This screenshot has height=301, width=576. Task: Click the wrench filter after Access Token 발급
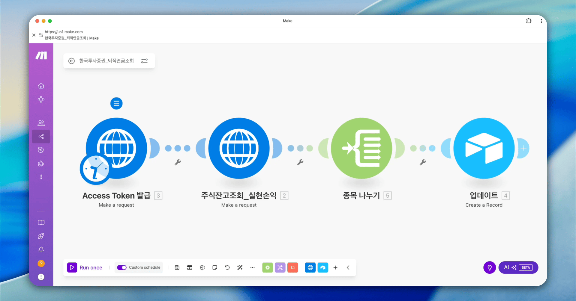[x=178, y=162]
